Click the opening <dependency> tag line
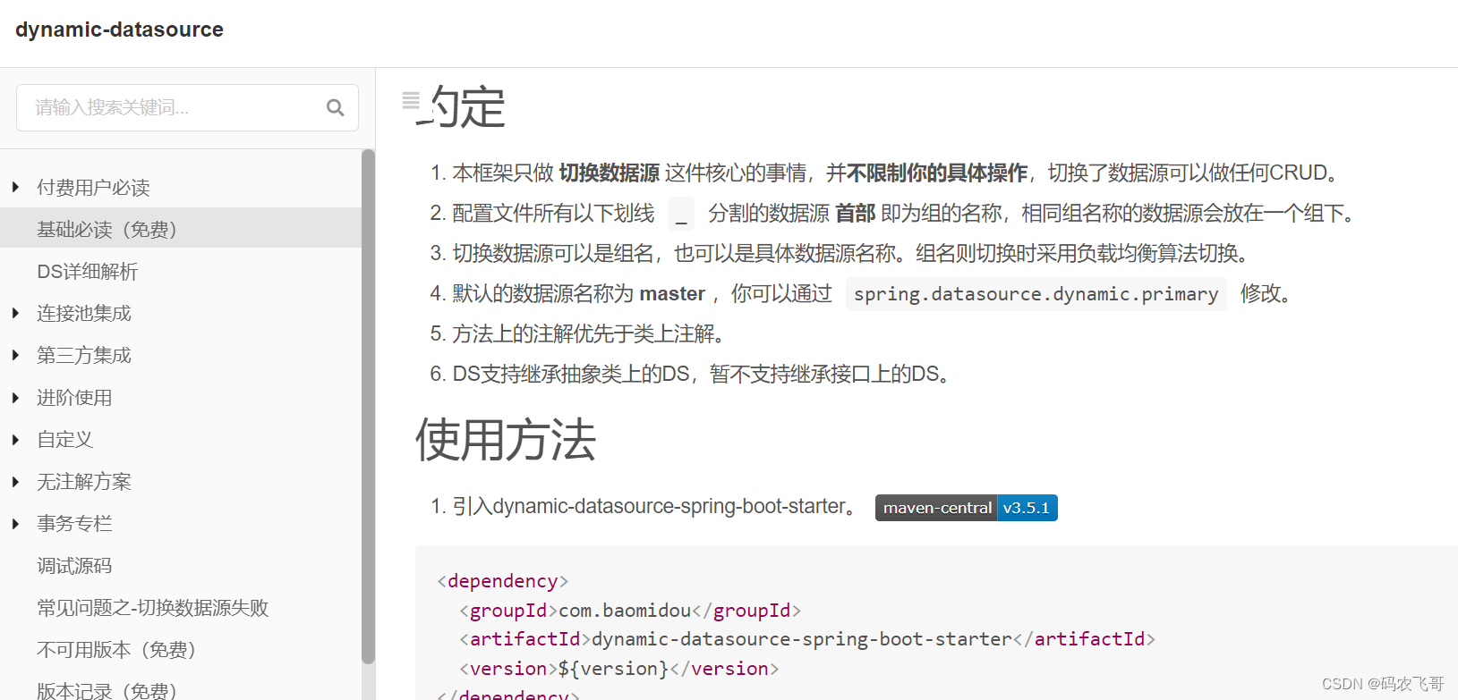The image size is (1458, 700). click(x=503, y=581)
